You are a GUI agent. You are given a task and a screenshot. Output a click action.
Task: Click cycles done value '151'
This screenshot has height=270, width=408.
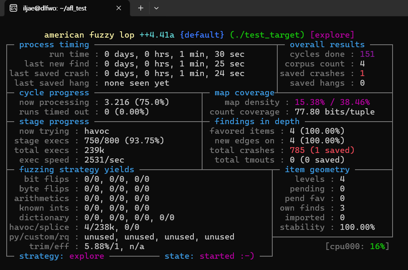click(367, 54)
